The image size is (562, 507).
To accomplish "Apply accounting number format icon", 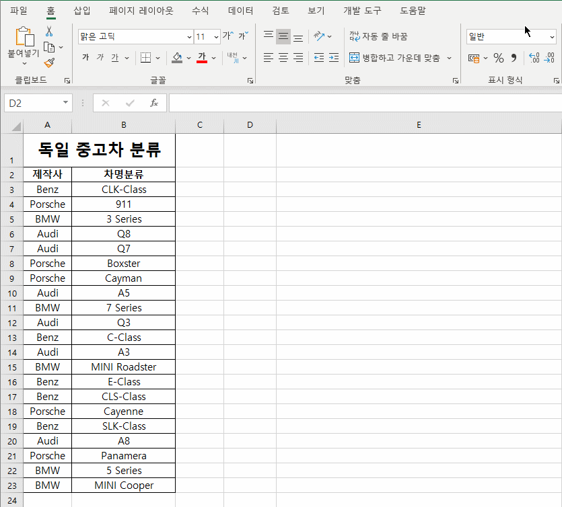I will tap(474, 58).
